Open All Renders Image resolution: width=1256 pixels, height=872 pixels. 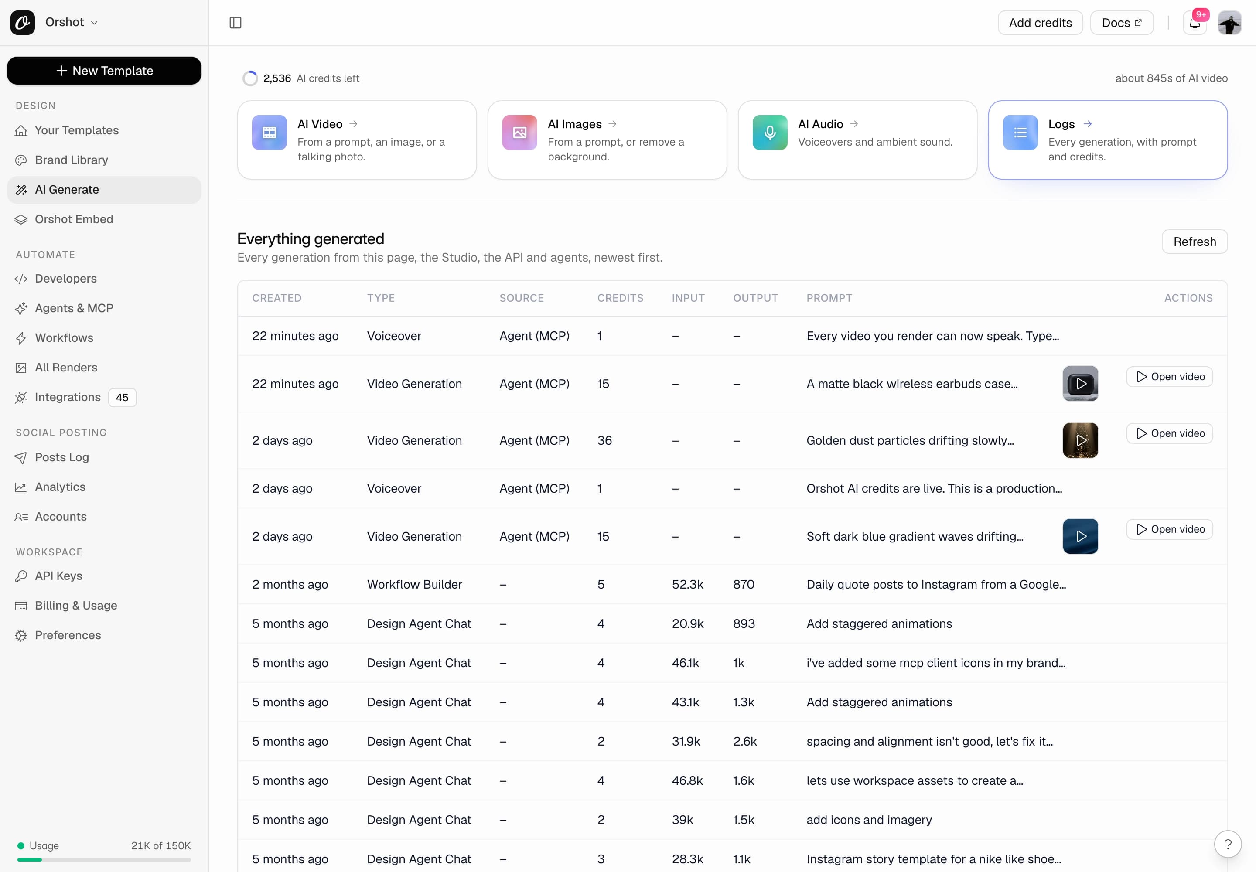104,367
